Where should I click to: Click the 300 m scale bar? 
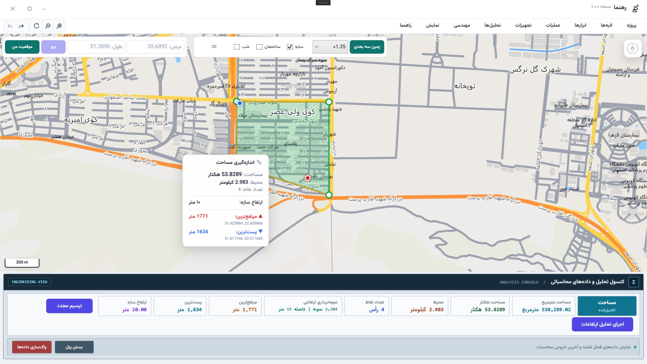coord(22,263)
